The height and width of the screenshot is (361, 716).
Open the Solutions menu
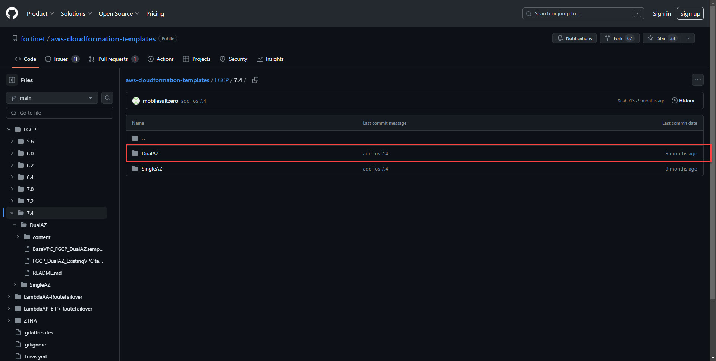(76, 13)
